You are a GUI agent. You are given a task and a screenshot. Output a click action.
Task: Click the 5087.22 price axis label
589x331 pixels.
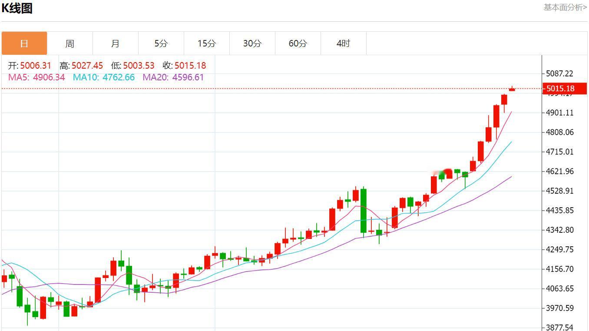(560, 73)
